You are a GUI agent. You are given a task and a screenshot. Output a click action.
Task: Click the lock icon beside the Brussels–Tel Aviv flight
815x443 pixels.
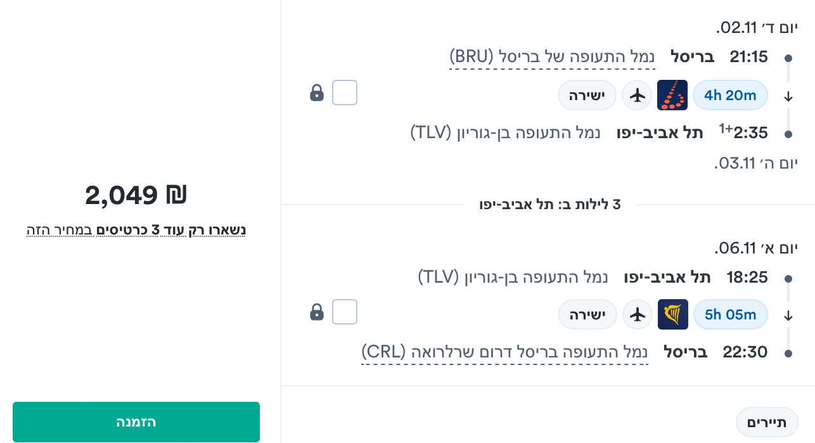(x=317, y=93)
